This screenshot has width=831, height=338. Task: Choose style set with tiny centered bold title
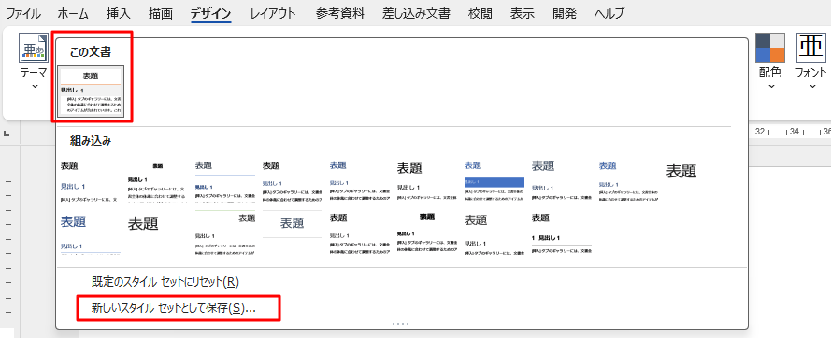point(157,180)
